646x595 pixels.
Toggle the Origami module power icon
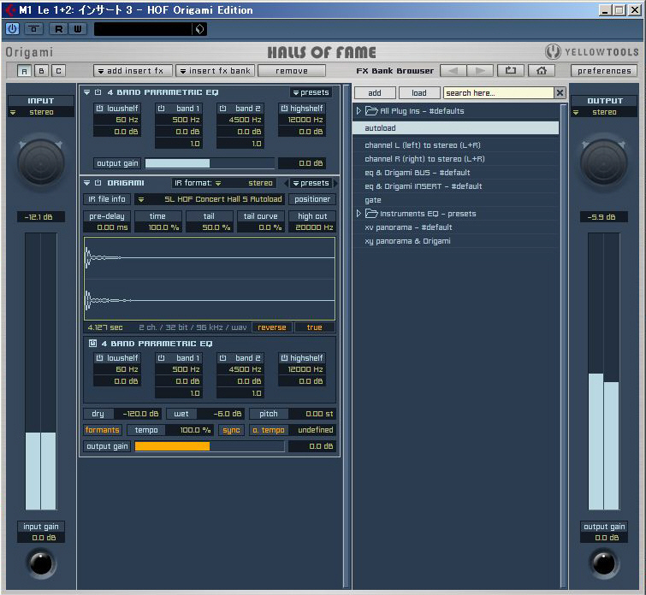[98, 183]
